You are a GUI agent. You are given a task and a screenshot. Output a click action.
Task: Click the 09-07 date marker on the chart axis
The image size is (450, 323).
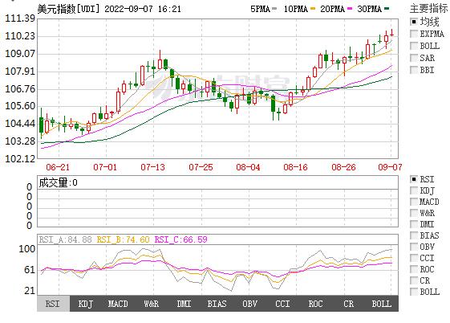click(x=390, y=167)
